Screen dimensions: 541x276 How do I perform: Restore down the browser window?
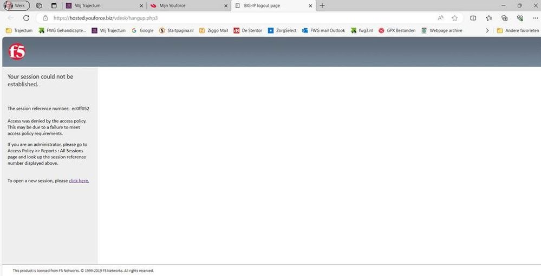pos(519,5)
